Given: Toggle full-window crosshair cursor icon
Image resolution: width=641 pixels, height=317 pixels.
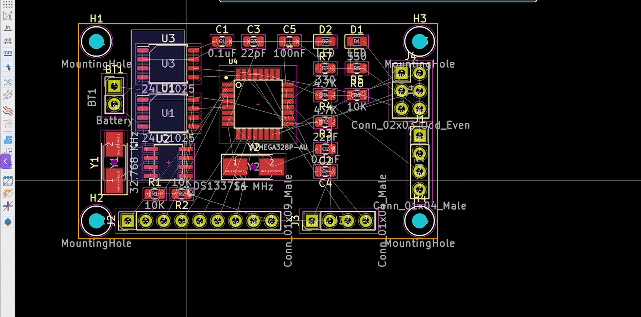Looking at the screenshot, I should coord(7,67).
